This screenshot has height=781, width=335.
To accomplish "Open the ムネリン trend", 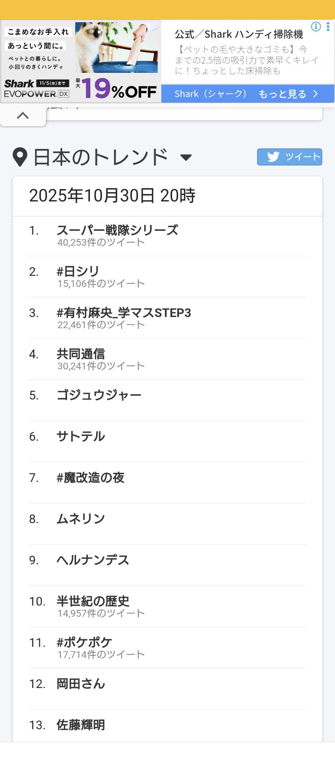I will pos(81,519).
